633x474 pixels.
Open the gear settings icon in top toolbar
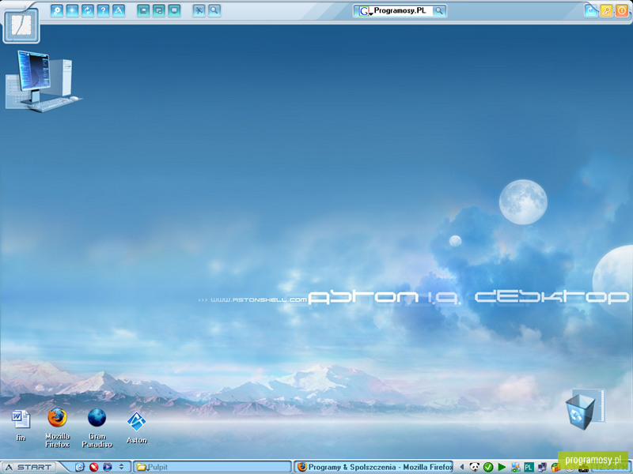tap(57, 10)
